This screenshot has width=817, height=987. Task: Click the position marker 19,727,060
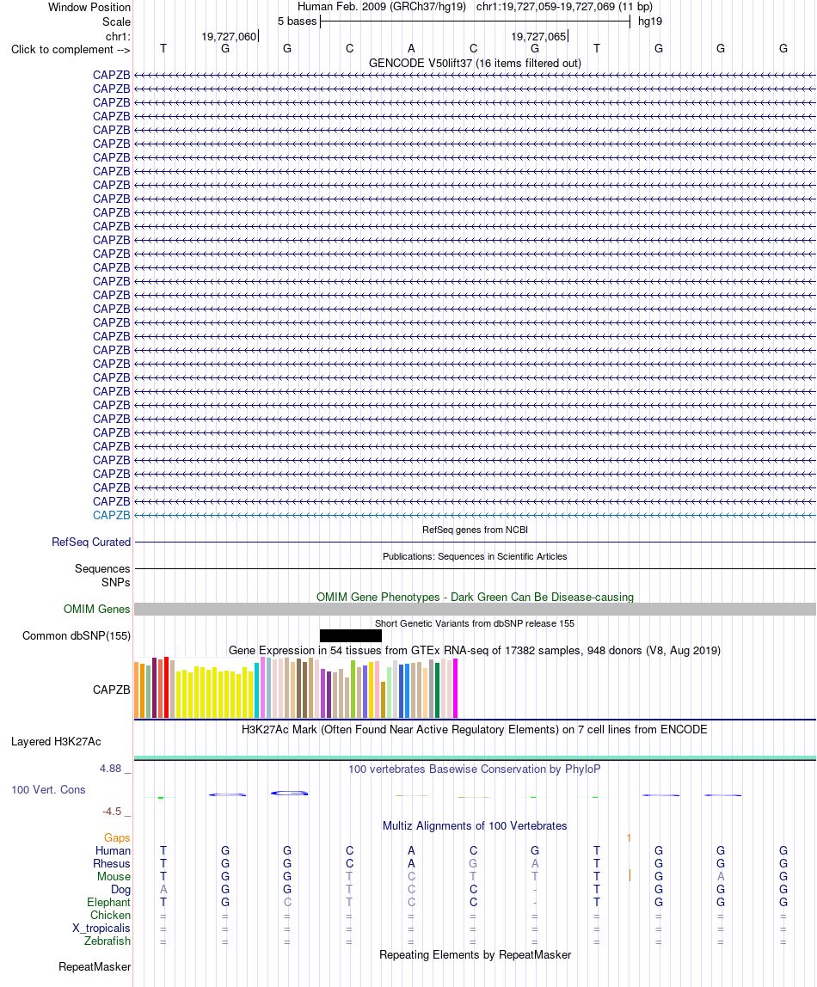[x=229, y=36]
